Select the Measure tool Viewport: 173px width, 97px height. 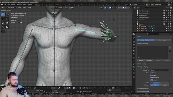point(7,27)
